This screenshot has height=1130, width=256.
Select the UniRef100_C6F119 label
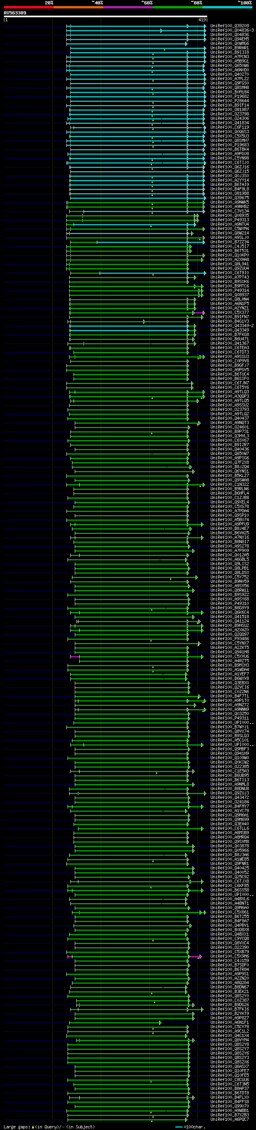click(230, 127)
